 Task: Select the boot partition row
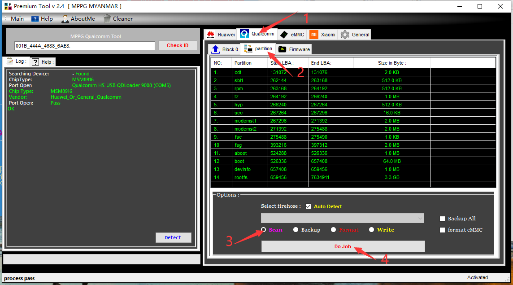(353, 161)
